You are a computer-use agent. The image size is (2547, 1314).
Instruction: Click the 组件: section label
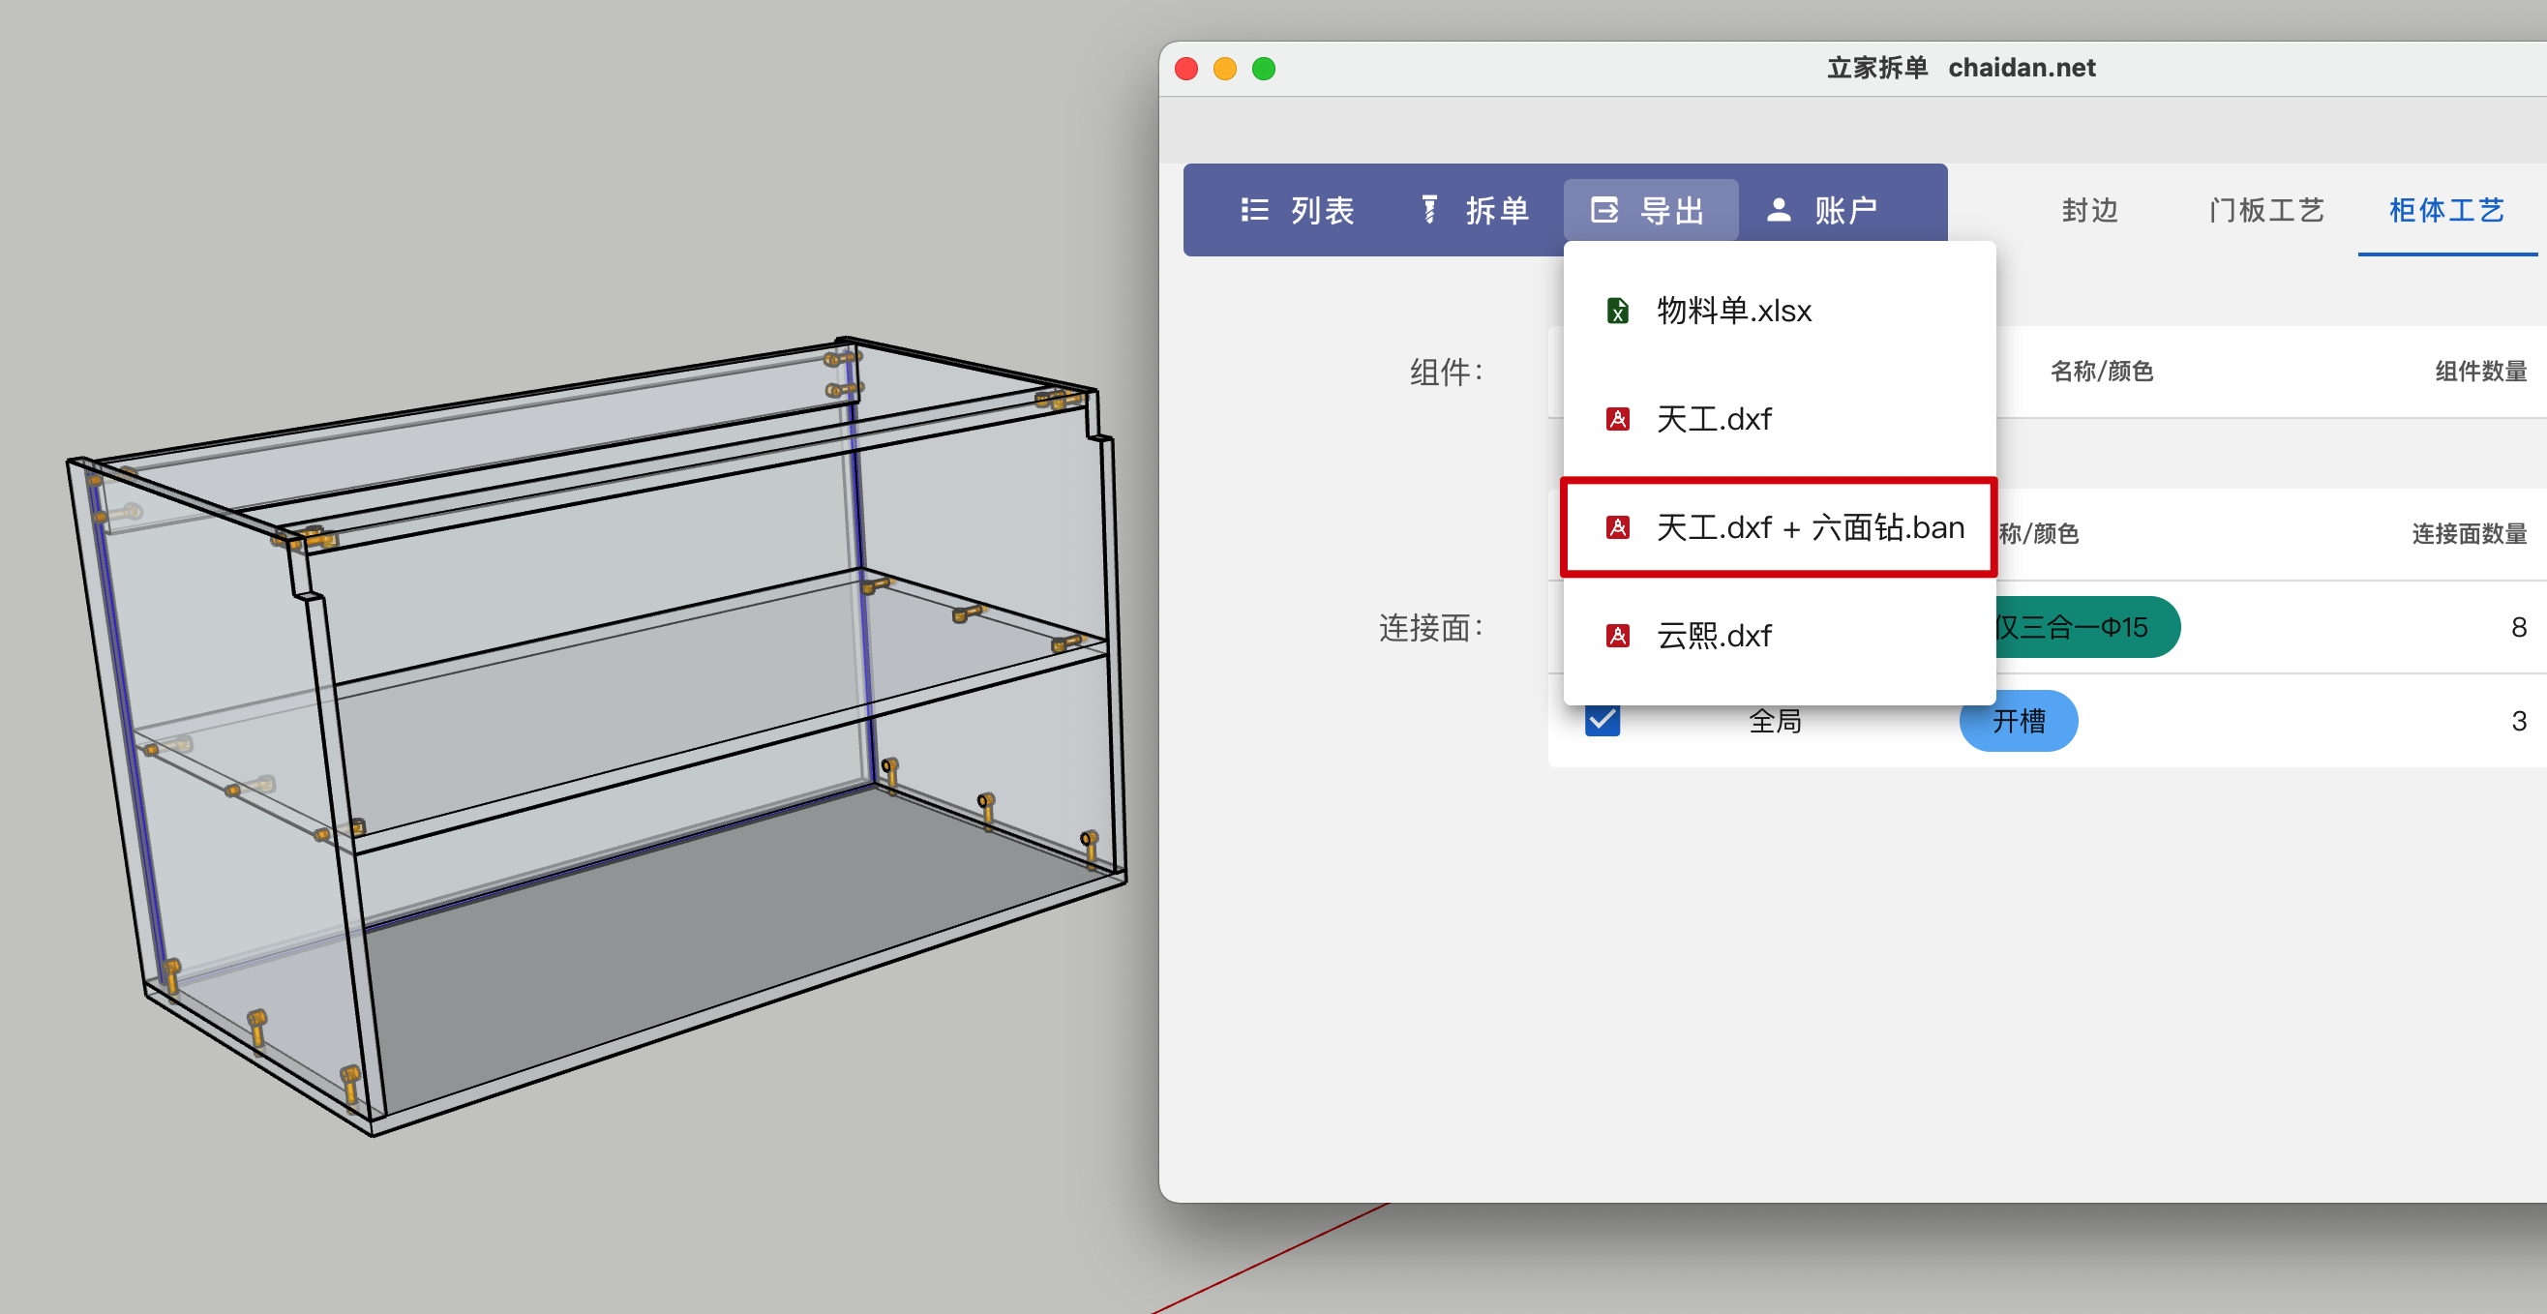tap(1447, 372)
